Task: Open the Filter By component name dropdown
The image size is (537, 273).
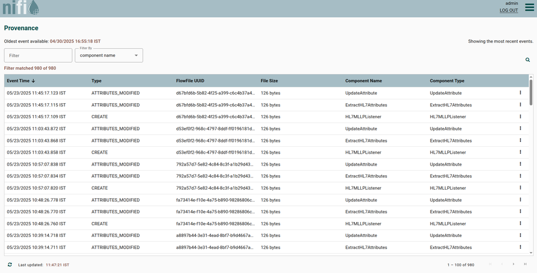Action: [x=109, y=55]
